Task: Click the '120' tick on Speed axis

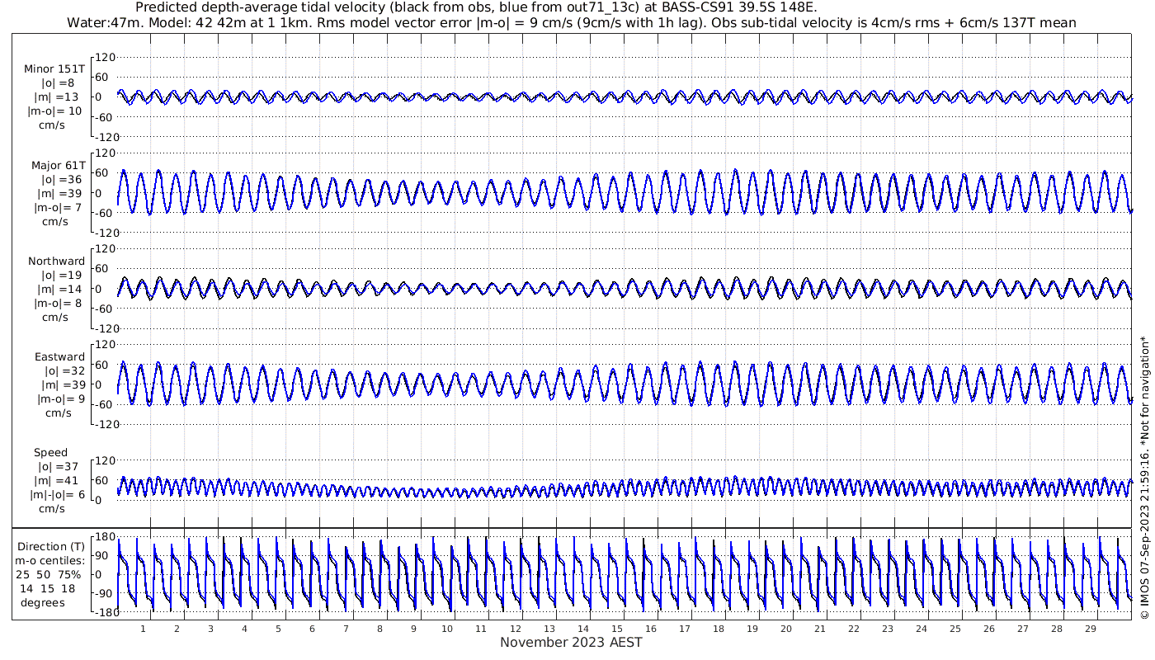Action: 104,460
